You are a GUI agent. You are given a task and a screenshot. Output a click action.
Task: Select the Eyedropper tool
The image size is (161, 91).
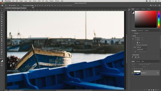point(2,24)
